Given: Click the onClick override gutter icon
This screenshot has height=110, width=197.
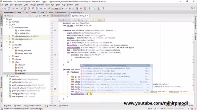Looking at the screenshot, I should click(x=55, y=55).
